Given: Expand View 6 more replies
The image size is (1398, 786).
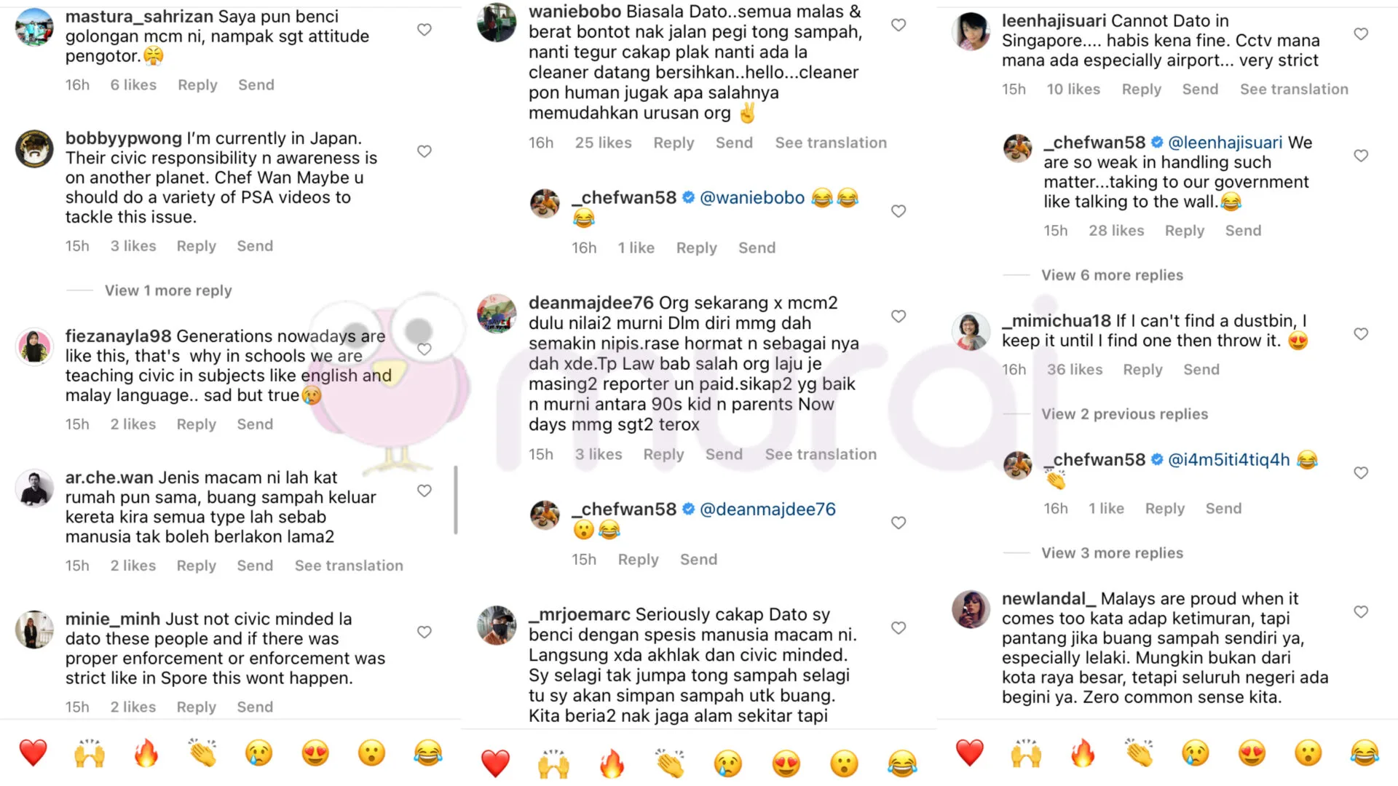Looking at the screenshot, I should [1112, 275].
